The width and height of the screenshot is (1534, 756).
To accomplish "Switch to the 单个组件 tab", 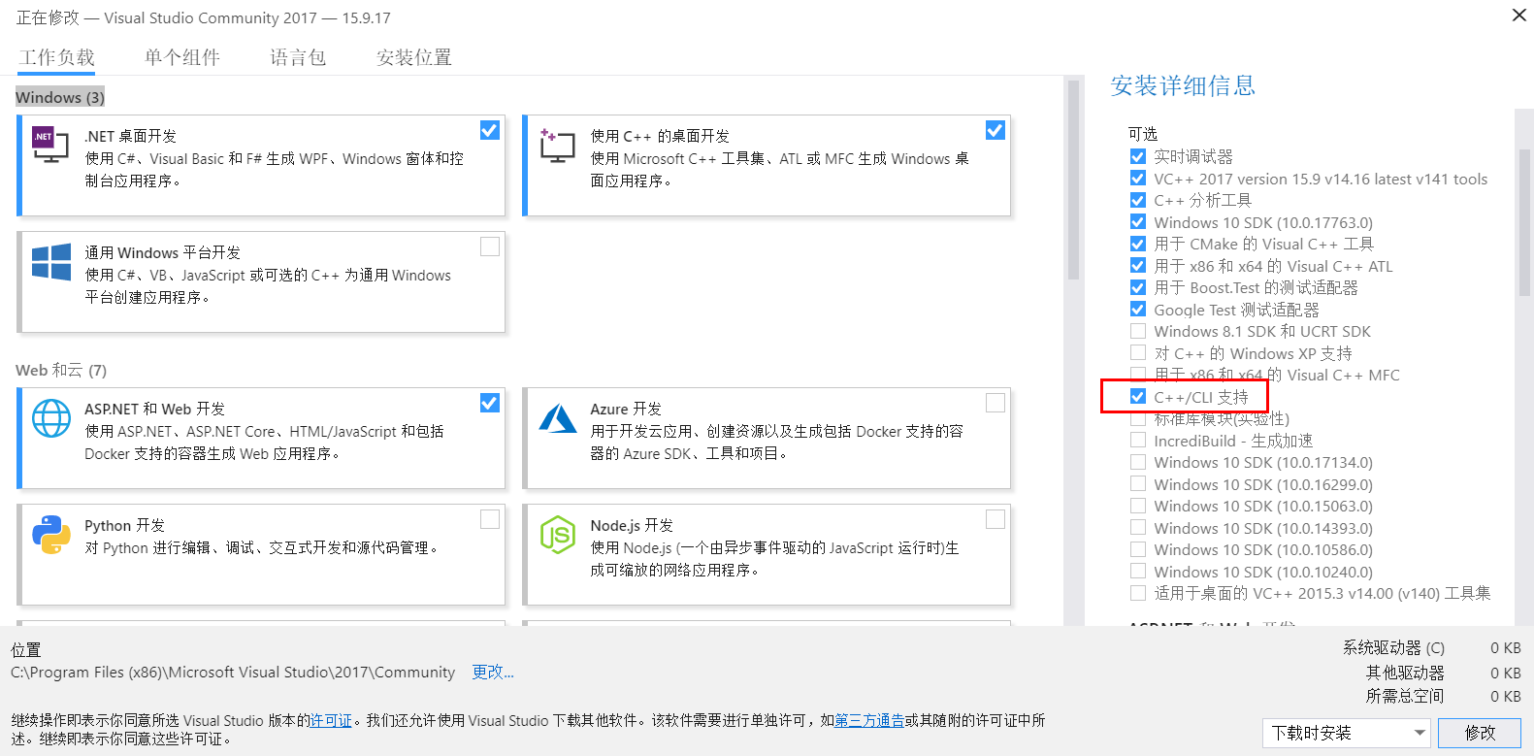I will pyautogui.click(x=182, y=57).
